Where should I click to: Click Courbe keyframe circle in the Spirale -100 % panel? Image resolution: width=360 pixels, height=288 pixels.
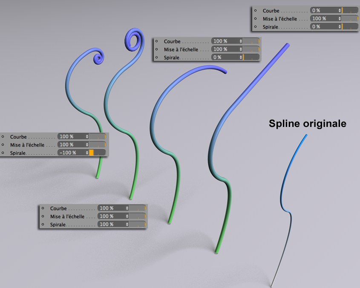click(3, 137)
